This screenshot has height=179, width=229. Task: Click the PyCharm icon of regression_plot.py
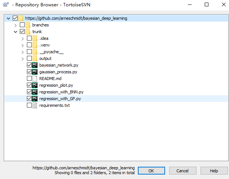[x=35, y=85]
